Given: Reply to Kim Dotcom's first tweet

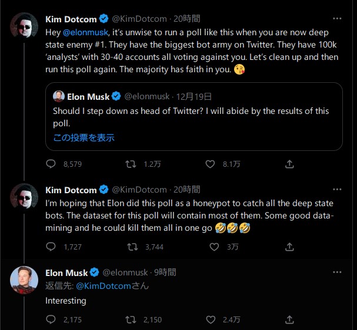Looking at the screenshot, I should [51, 164].
